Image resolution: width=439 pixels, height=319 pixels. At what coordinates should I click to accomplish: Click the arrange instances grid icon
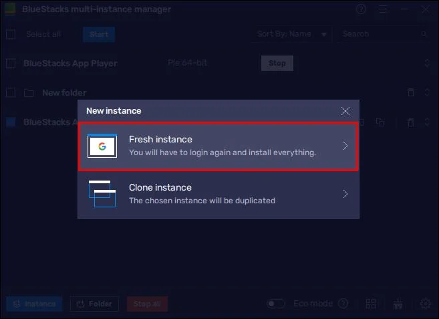pos(371,304)
